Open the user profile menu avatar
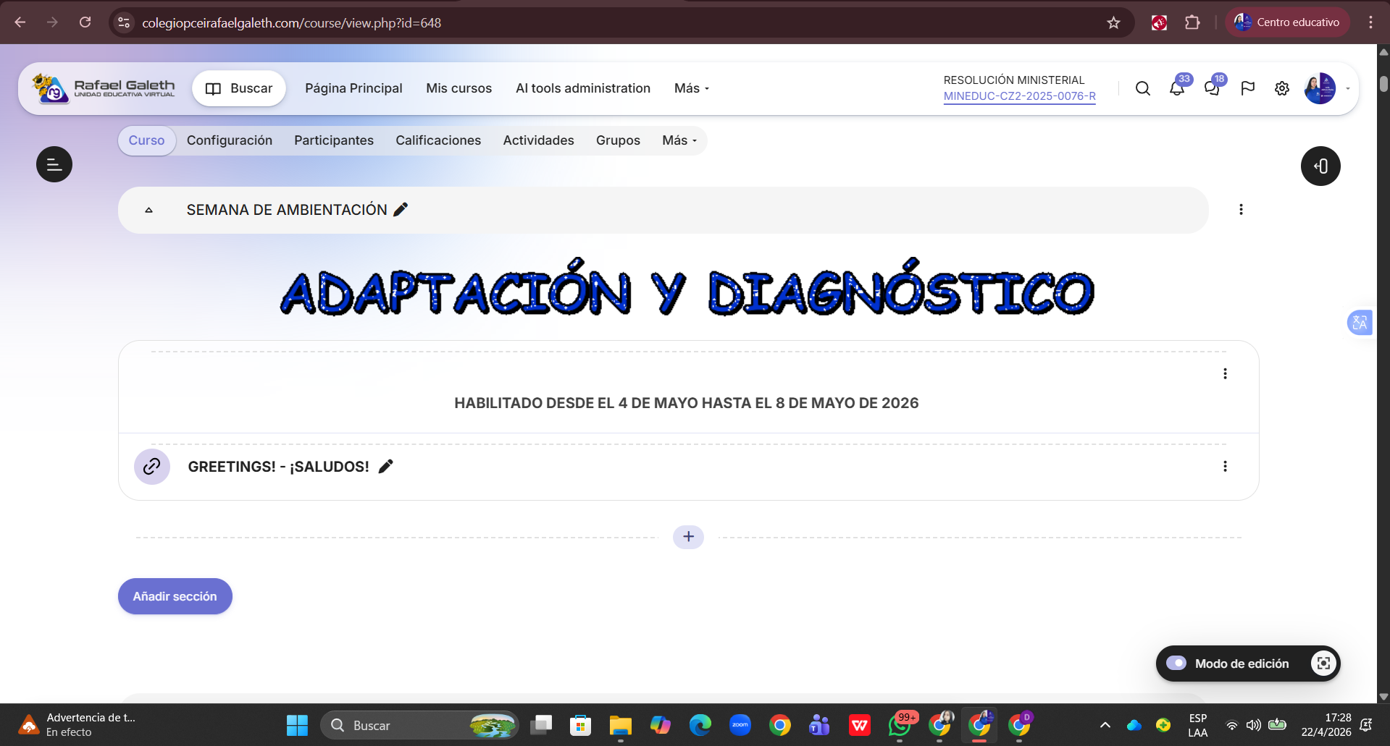The height and width of the screenshot is (746, 1390). tap(1320, 88)
